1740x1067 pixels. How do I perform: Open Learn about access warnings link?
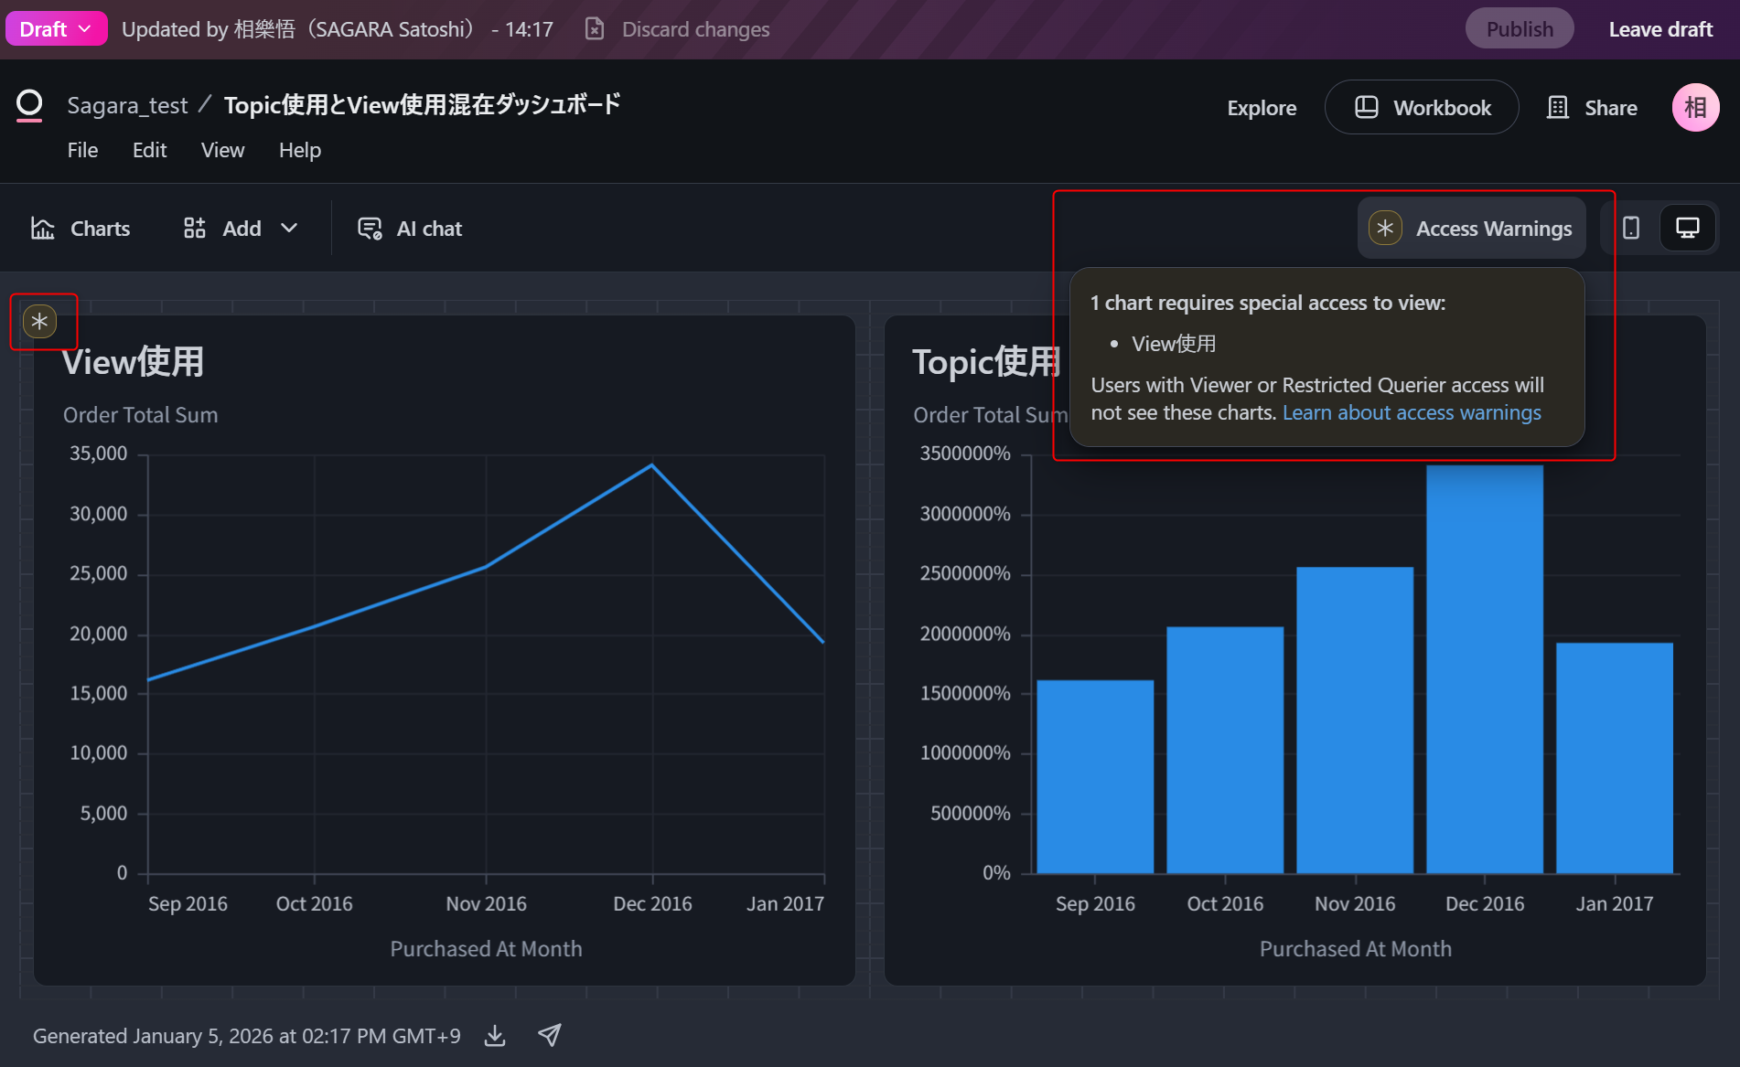coord(1411,413)
